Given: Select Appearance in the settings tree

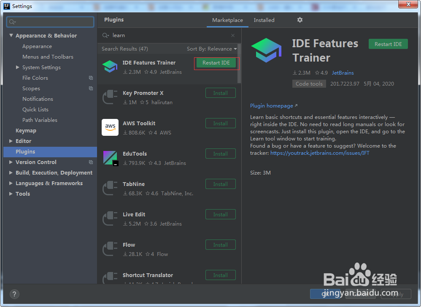Looking at the screenshot, I should pyautogui.click(x=37, y=46).
